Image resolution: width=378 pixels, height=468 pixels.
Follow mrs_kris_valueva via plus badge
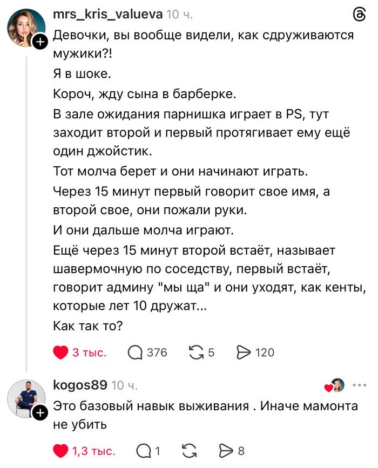[x=39, y=43]
